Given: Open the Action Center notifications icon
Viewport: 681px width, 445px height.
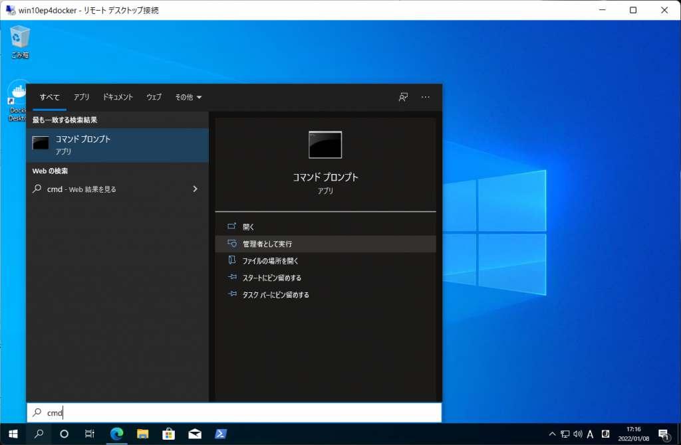Looking at the screenshot, I should click(663, 434).
